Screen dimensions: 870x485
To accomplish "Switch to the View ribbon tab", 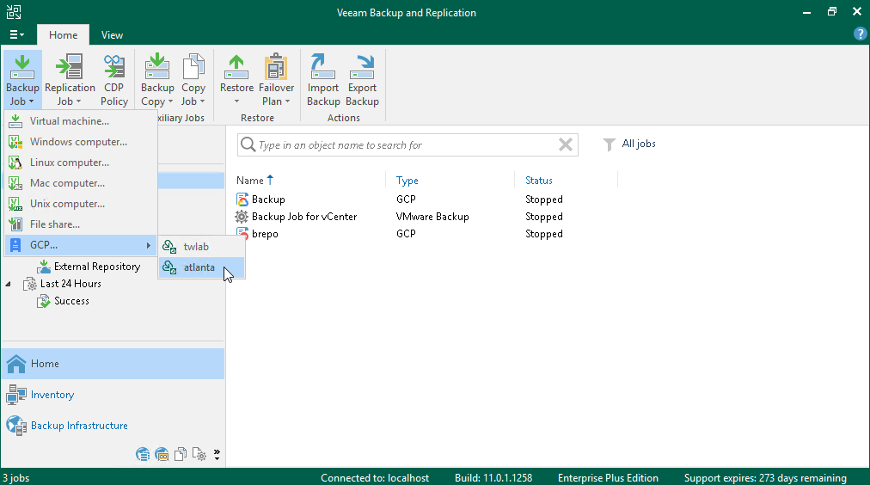I will click(x=112, y=34).
